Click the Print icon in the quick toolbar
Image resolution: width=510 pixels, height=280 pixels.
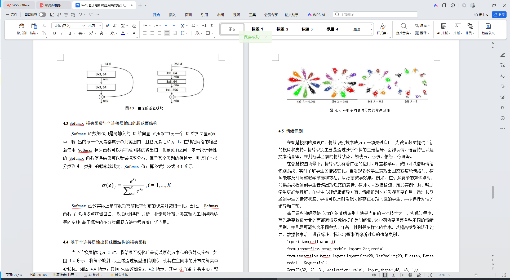tap(66, 15)
